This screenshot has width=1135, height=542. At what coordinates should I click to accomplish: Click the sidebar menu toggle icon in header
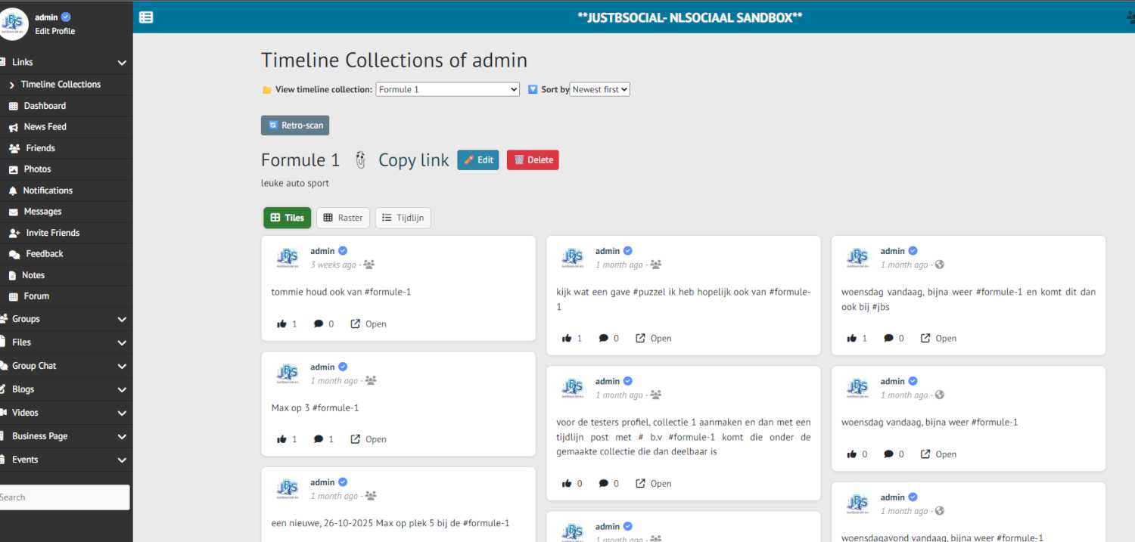coord(146,17)
